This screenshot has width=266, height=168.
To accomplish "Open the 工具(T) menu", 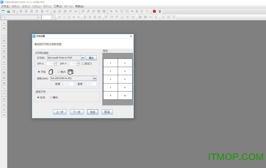I will (x=58, y=7).
